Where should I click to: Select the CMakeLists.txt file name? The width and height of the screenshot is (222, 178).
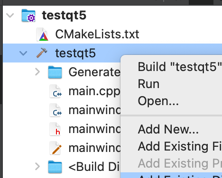point(97,34)
